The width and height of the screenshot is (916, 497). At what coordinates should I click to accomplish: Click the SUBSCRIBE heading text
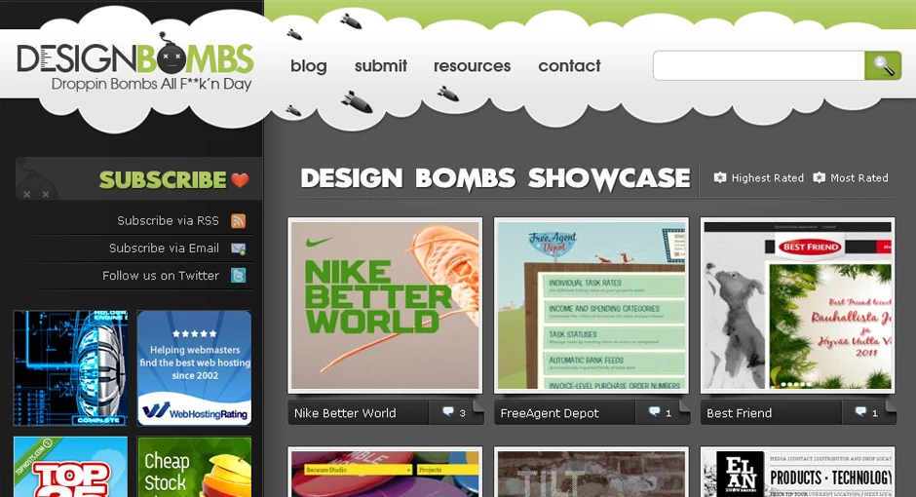(x=163, y=180)
